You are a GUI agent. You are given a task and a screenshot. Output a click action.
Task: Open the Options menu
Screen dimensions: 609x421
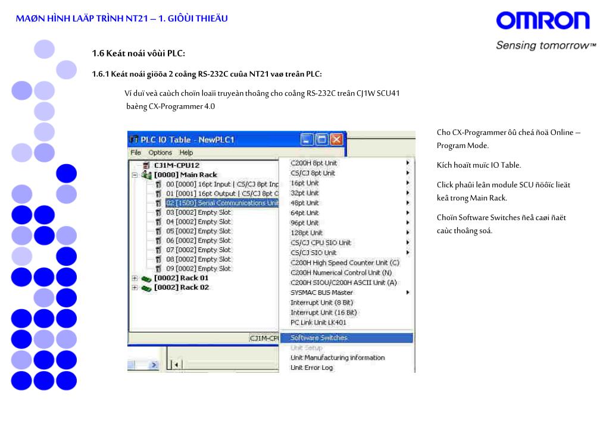point(160,152)
